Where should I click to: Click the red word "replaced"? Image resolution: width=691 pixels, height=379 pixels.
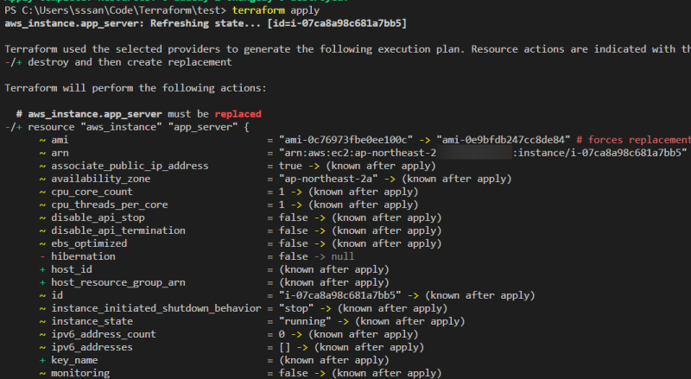point(238,114)
